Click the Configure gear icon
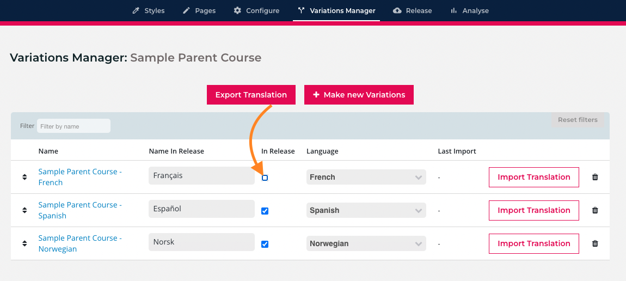This screenshot has width=626, height=281. (x=237, y=11)
